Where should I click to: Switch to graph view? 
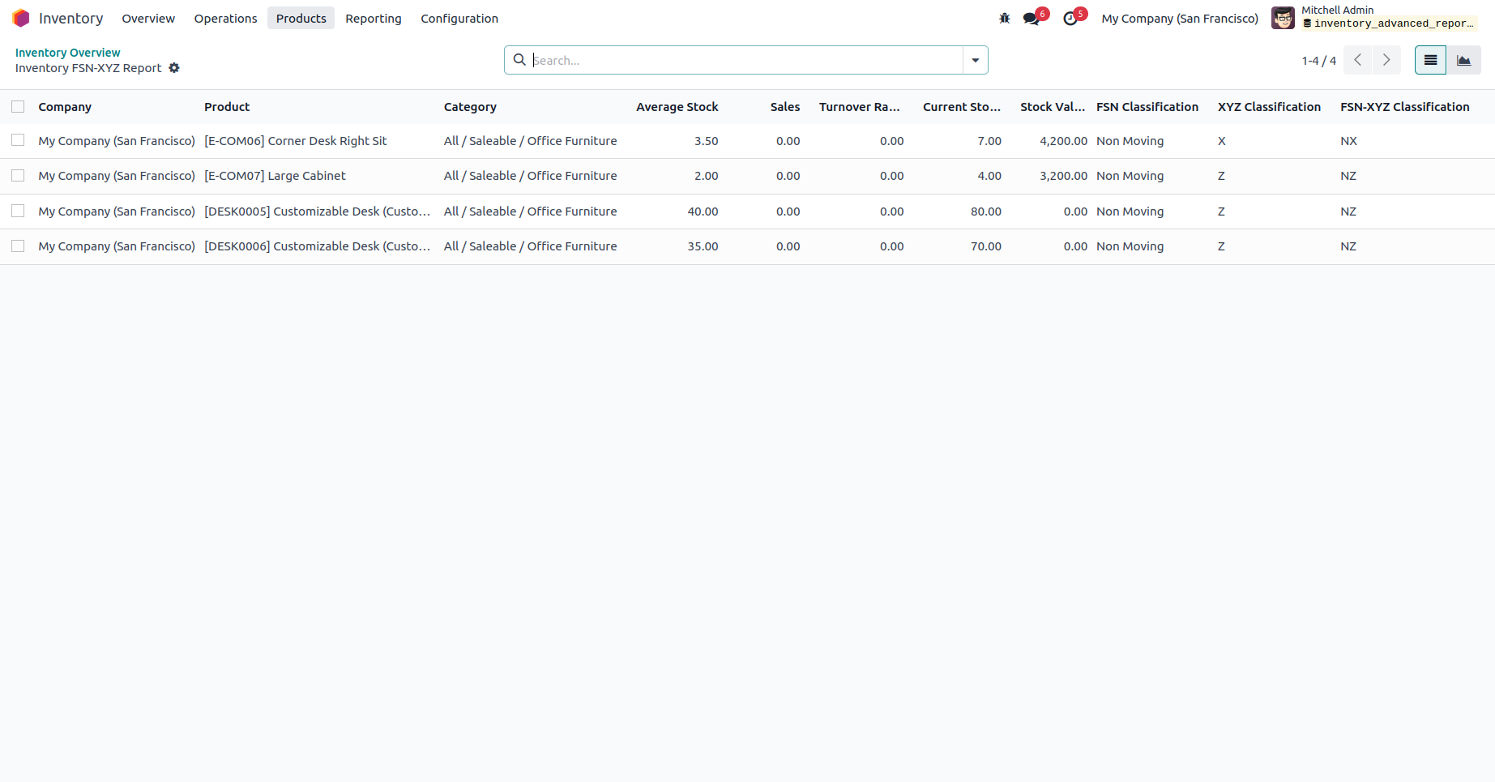(x=1464, y=60)
